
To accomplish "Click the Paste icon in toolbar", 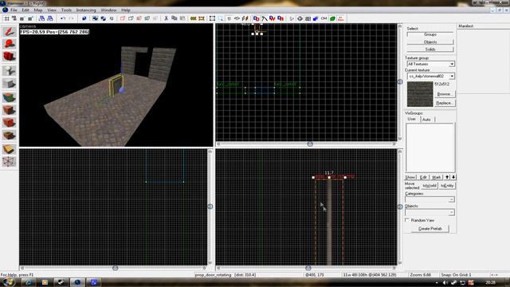I will click(182, 18).
